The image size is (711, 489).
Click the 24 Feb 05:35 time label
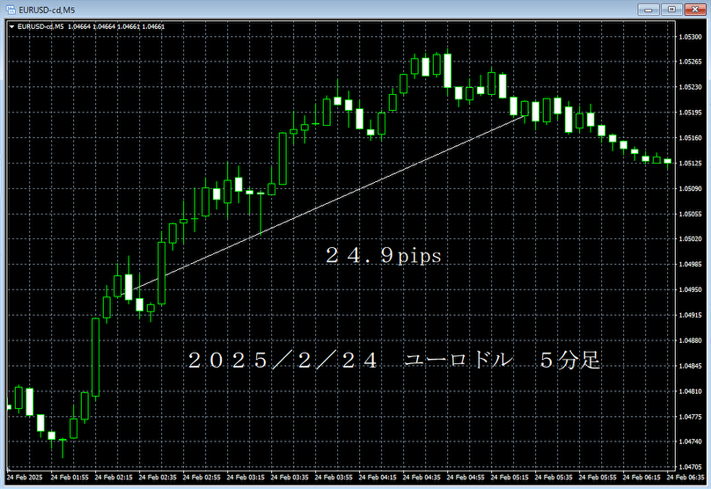[x=553, y=478]
